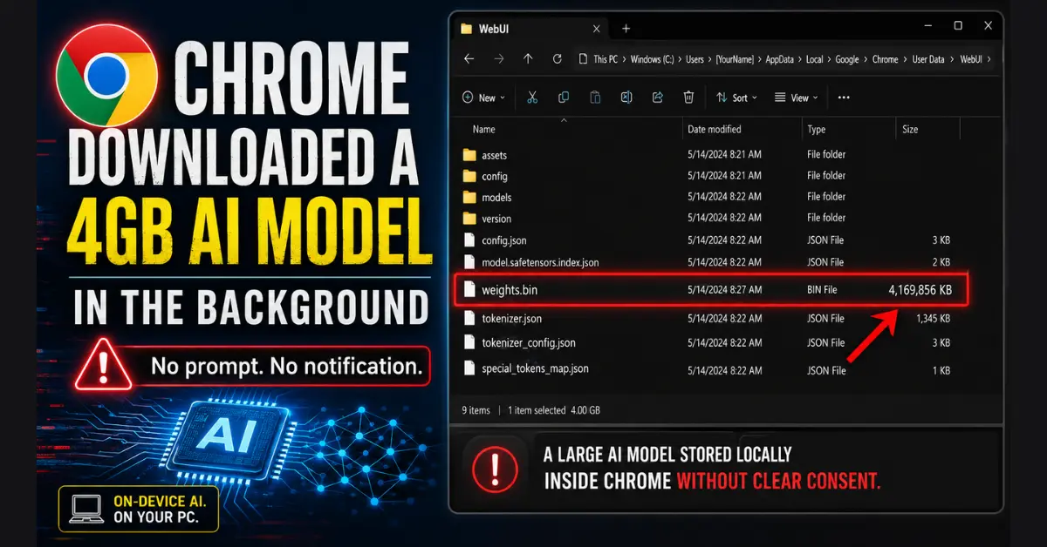Add a new Explorer tab
The height and width of the screenshot is (547, 1047).
(626, 29)
